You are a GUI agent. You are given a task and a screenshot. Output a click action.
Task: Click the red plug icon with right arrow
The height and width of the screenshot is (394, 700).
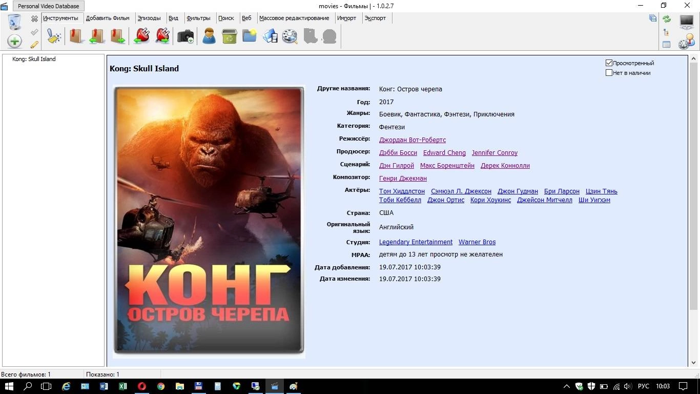(x=162, y=36)
